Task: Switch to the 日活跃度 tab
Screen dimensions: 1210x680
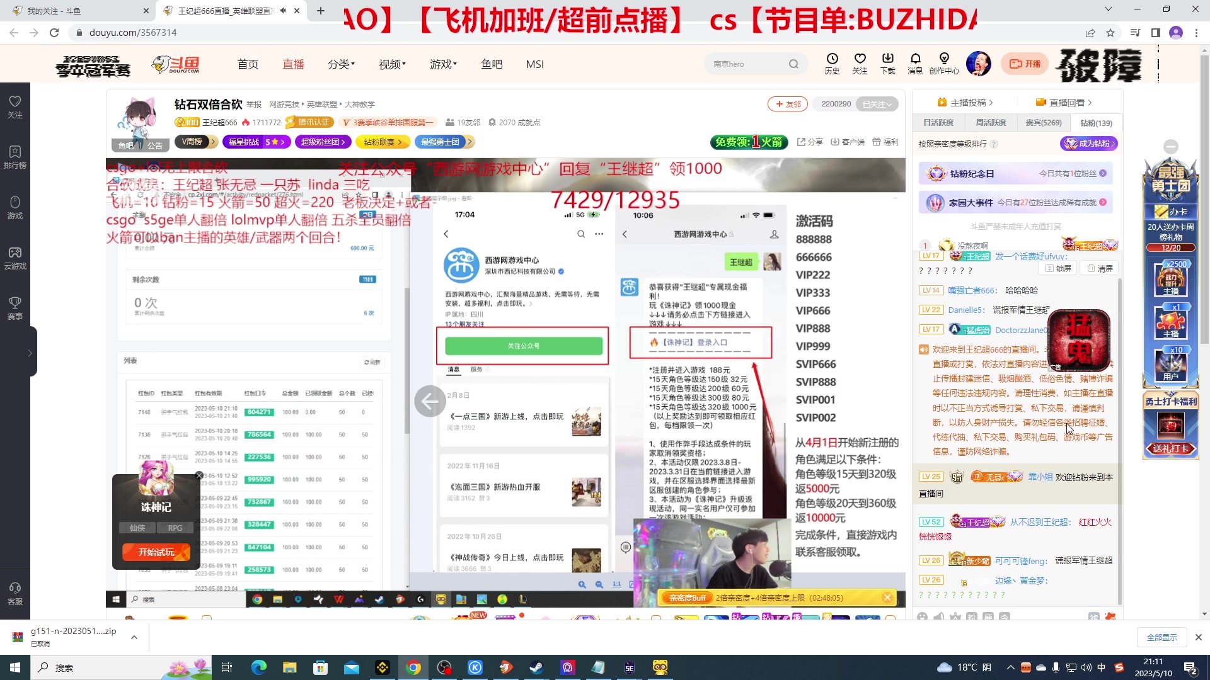Action: pyautogui.click(x=938, y=123)
